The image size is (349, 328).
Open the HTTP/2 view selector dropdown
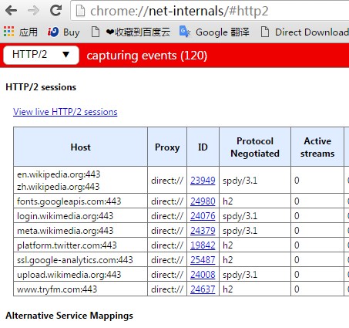pos(41,55)
